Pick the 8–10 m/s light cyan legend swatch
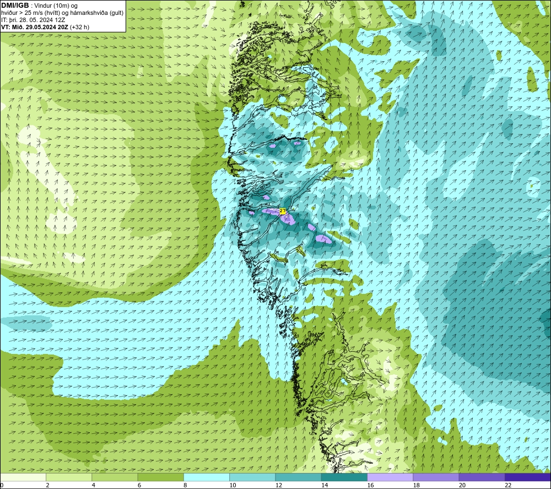Screen dimensions: 551x489 207,477
